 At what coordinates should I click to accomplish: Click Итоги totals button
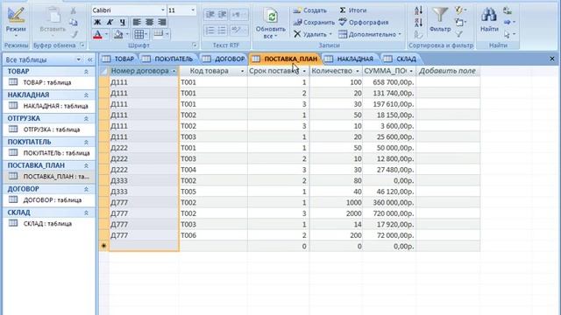pos(352,10)
